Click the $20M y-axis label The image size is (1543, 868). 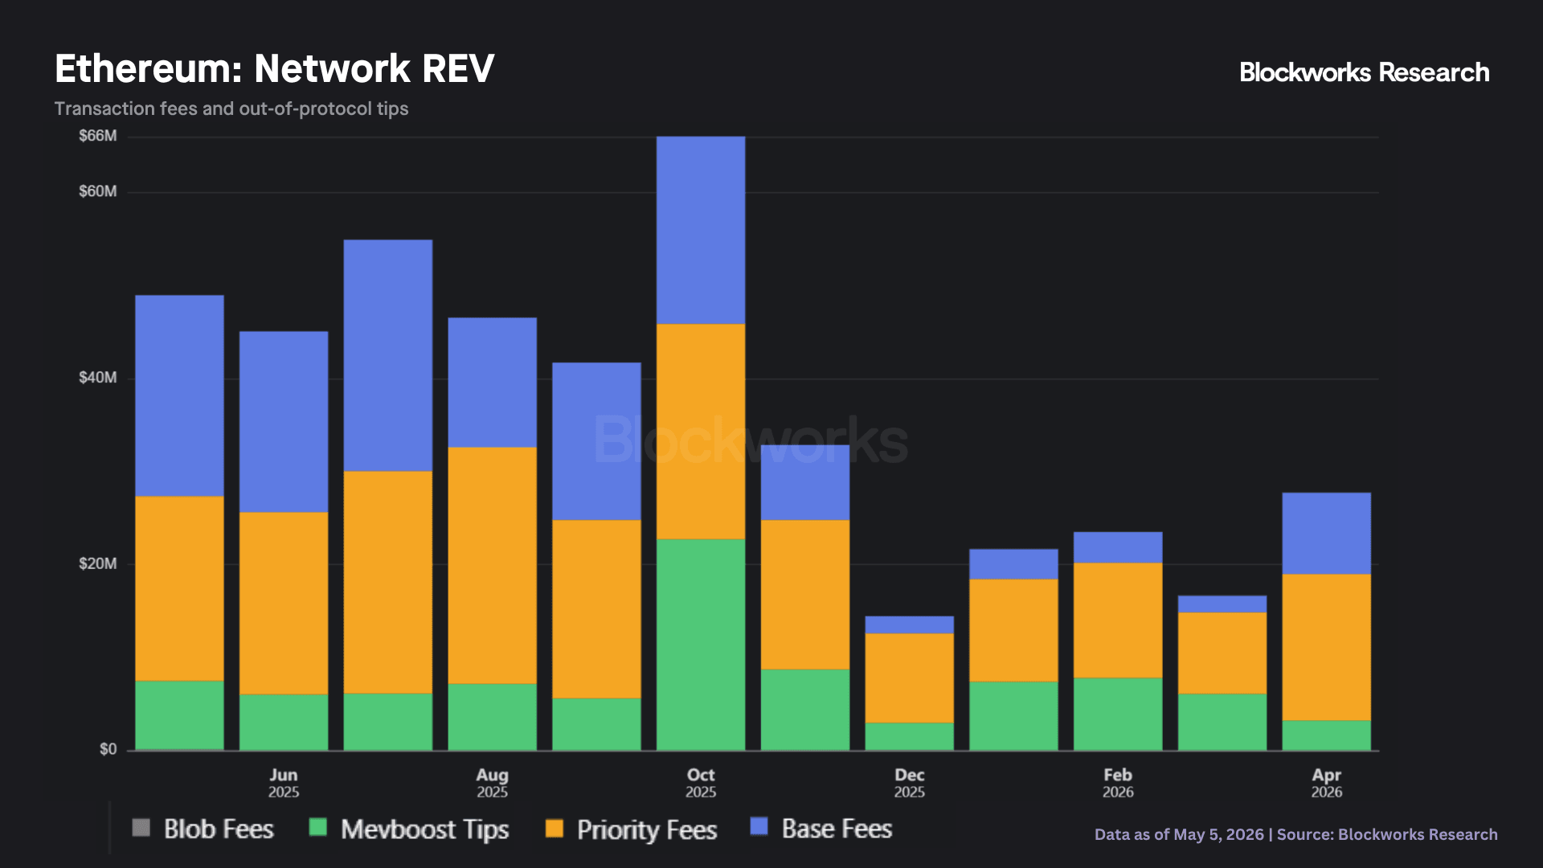tap(97, 563)
